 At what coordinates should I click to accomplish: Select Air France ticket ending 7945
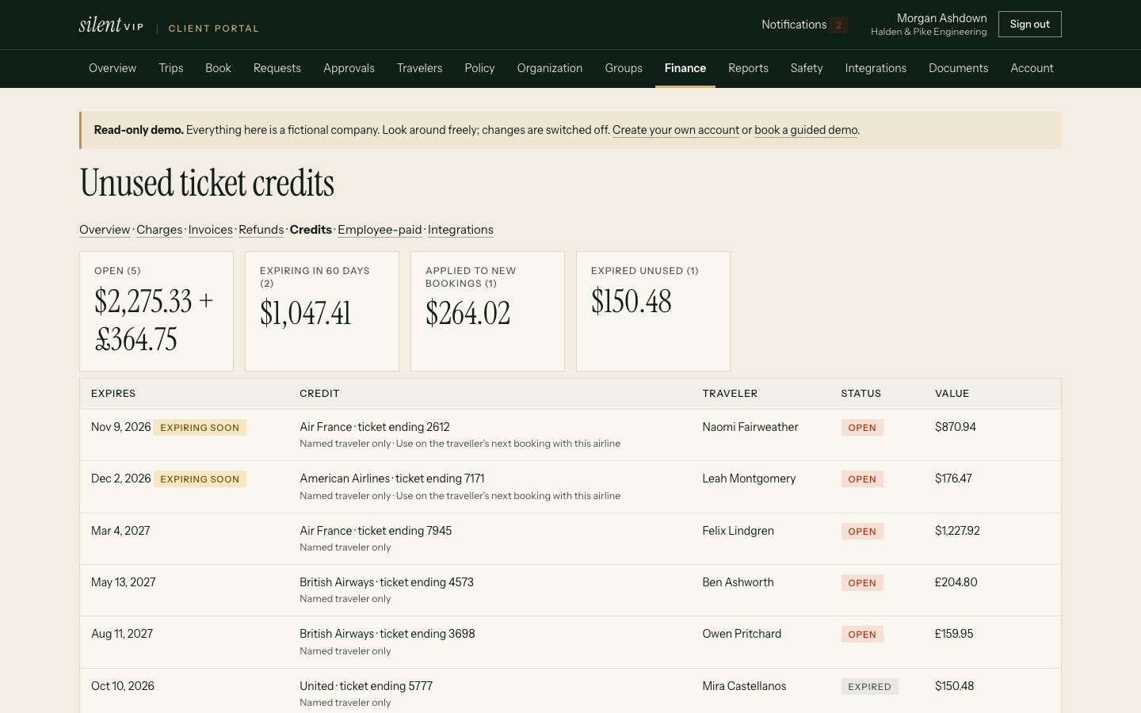pos(376,531)
